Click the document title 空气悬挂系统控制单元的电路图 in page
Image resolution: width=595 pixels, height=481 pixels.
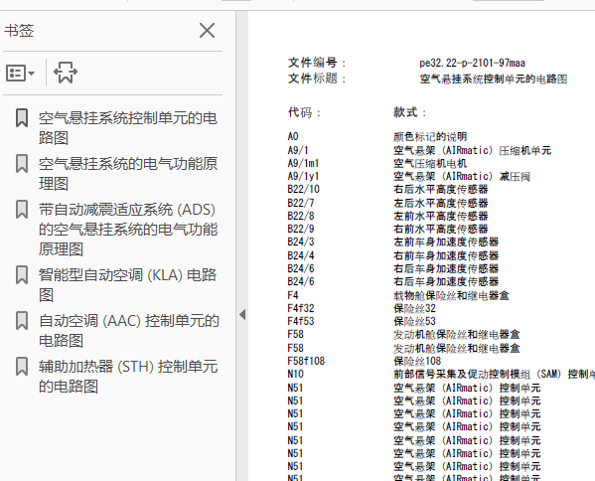[494, 79]
